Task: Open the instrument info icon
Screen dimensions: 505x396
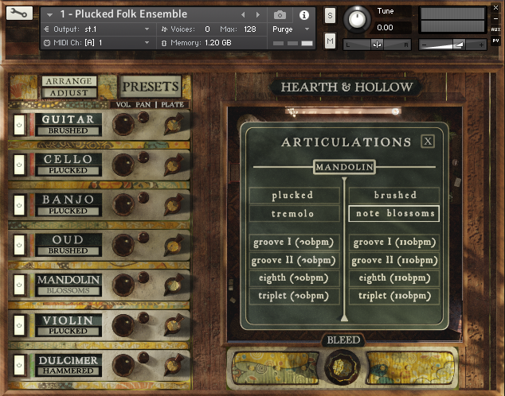Action: click(304, 15)
